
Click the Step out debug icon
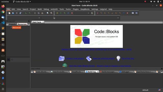coord(113,13)
